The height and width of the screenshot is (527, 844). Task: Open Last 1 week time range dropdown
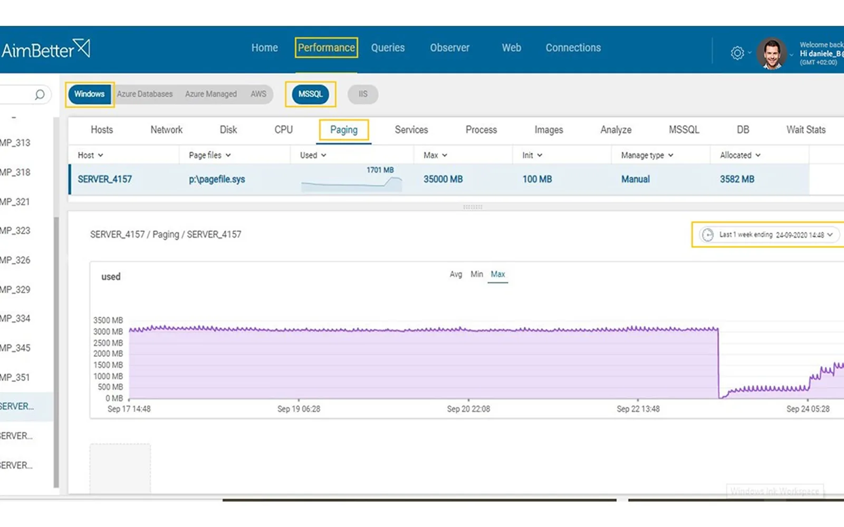coord(770,235)
